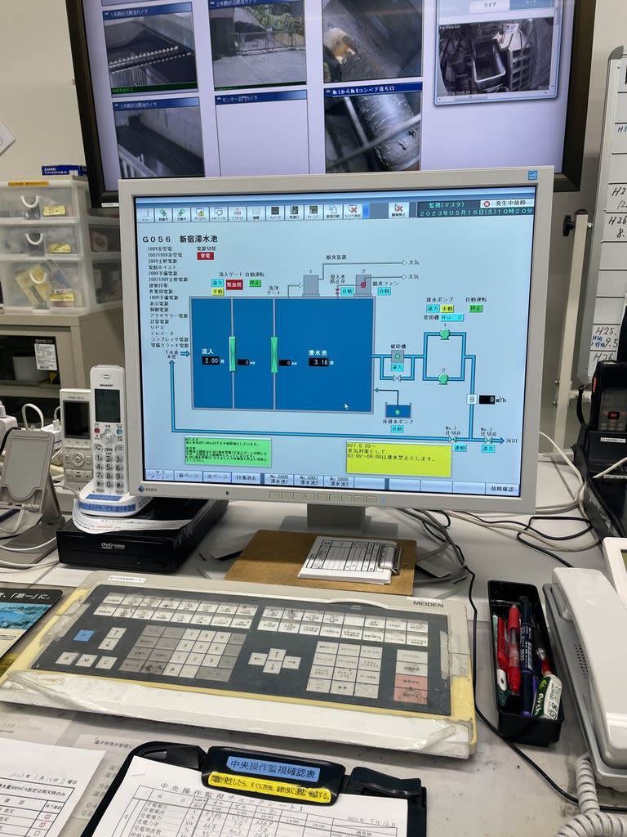This screenshot has width=627, height=837.
Task: Click the small red valve symbol by deodorizer
Action: pos(337,292)
